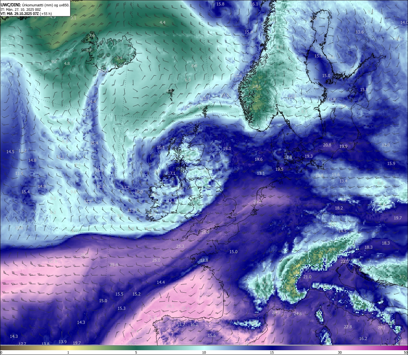Screen dimensions: 408x355
Task: Click the '12.0' map value
Action: click(x=386, y=145)
